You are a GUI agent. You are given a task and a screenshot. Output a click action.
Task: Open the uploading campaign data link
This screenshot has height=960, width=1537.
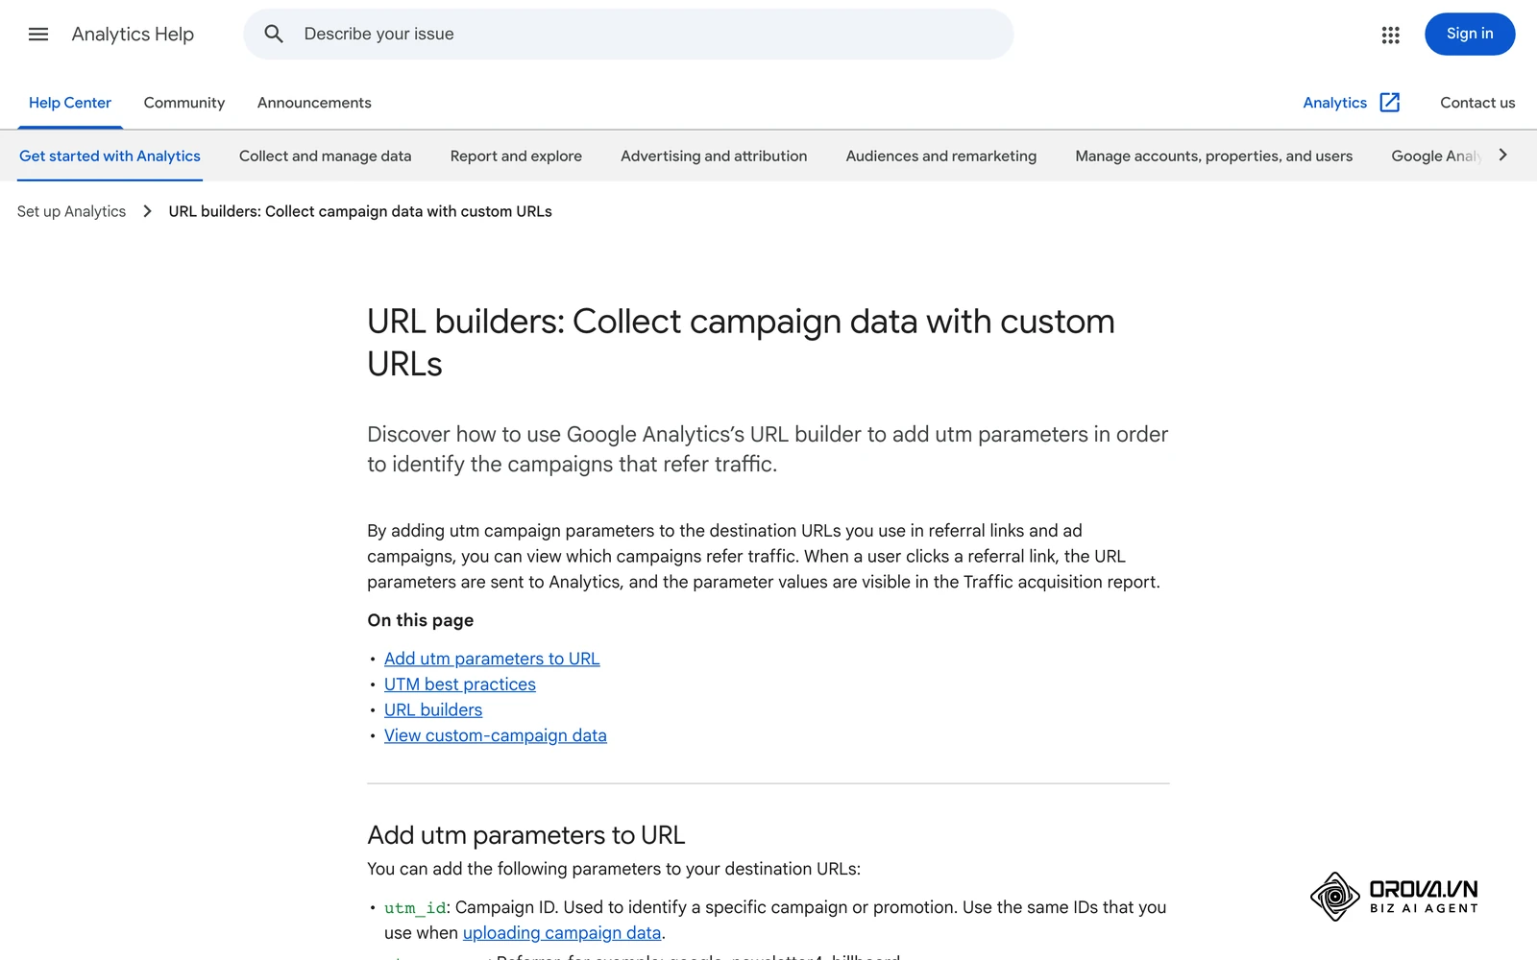pos(562,933)
